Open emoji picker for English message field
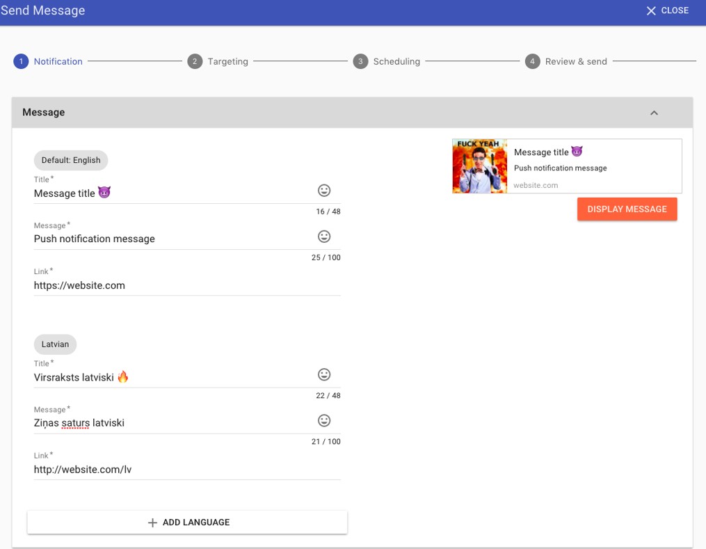The image size is (706, 549). click(x=324, y=237)
